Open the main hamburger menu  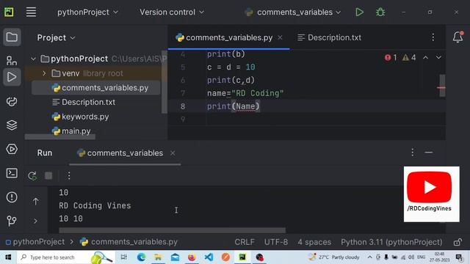(x=31, y=12)
